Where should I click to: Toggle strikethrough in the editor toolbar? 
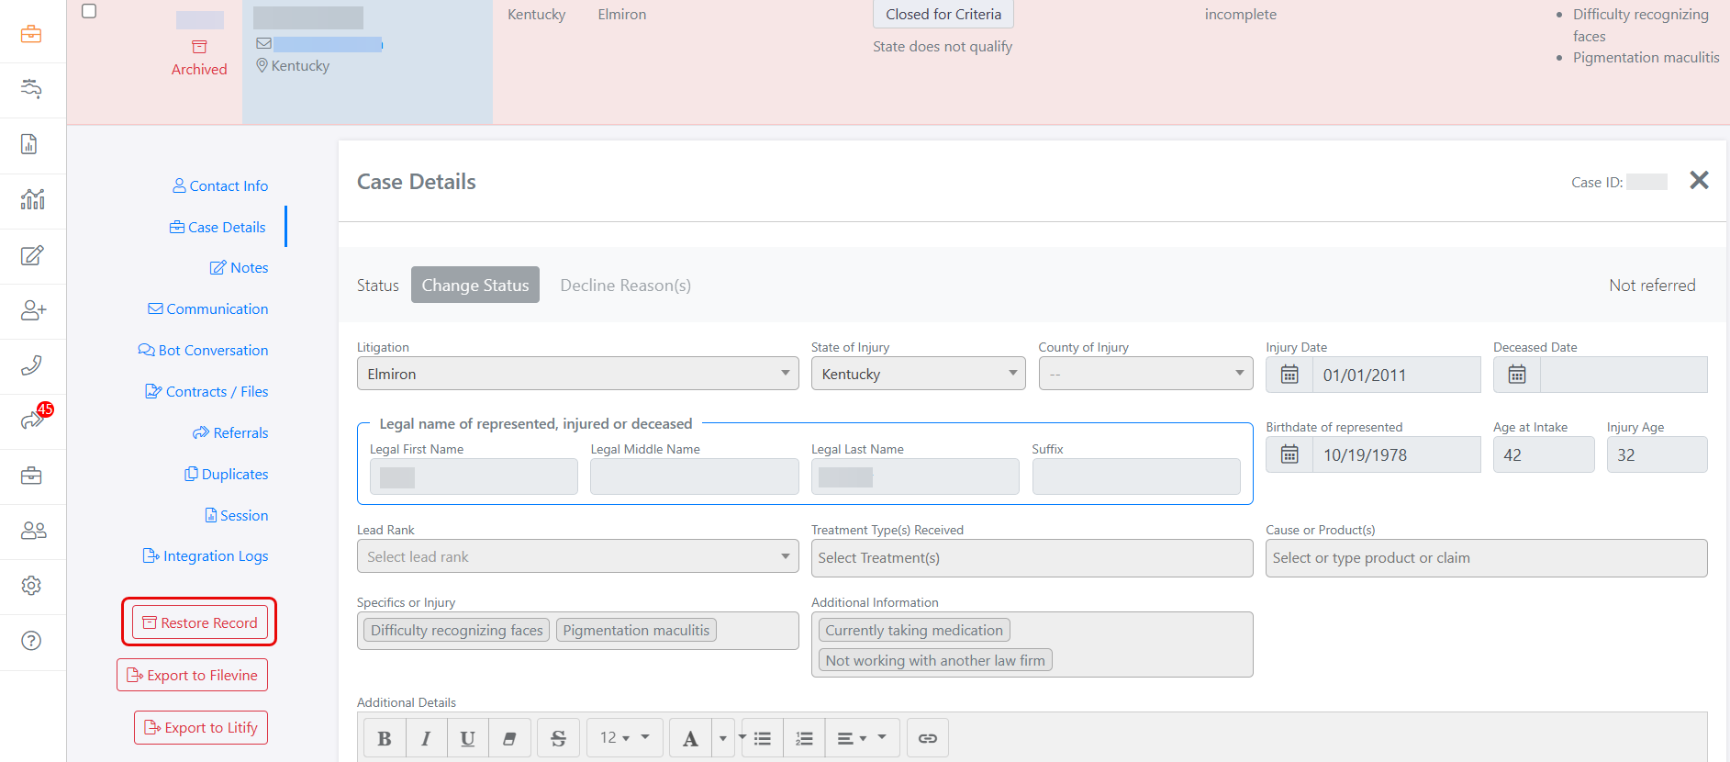pyautogui.click(x=558, y=738)
